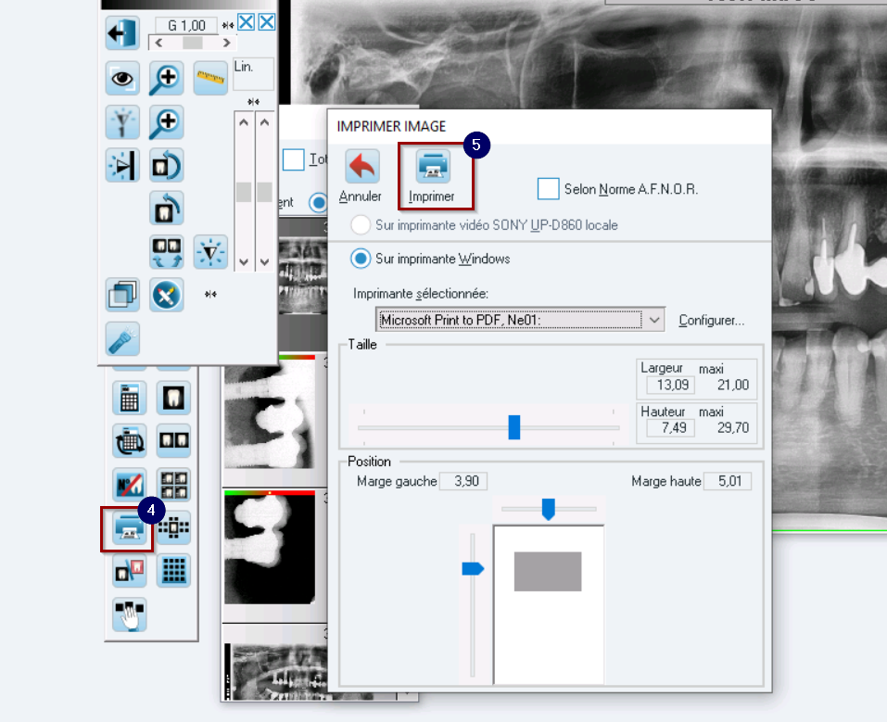Rotate tooth image counter-clockwise icon
This screenshot has width=887, height=722.
[166, 209]
